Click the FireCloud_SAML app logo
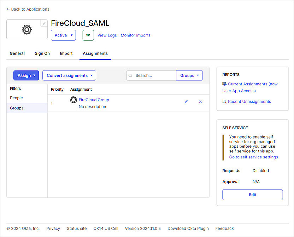This screenshot has height=237, width=294. click(27, 30)
